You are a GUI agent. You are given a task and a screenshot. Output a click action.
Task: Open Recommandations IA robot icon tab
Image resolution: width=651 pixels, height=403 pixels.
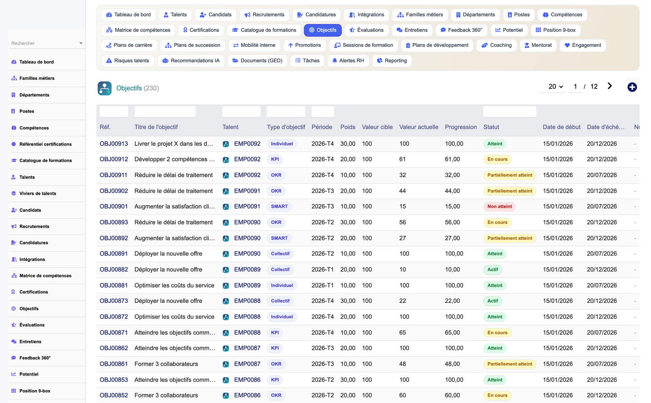(x=191, y=60)
